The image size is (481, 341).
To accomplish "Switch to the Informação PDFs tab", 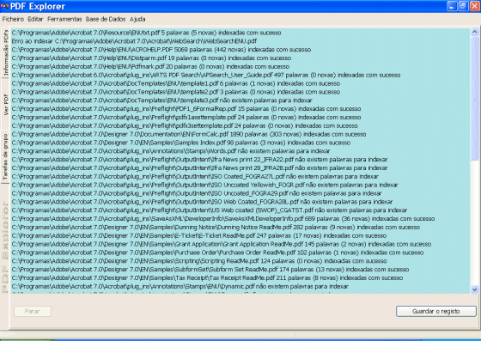I will pyautogui.click(x=5, y=52).
